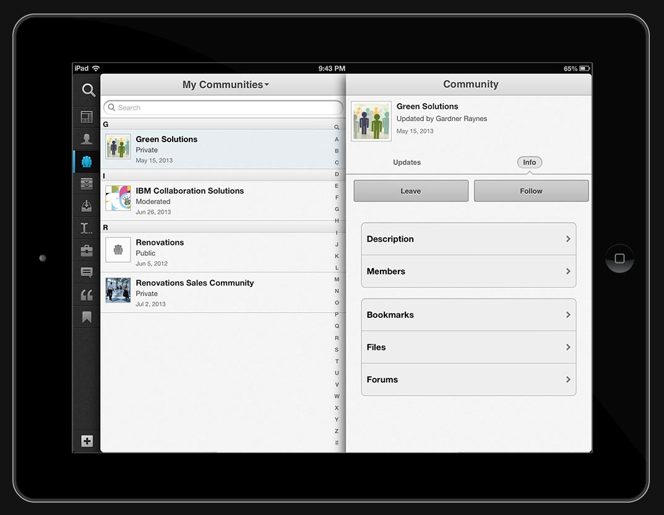The height and width of the screenshot is (515, 664).
Task: Open the Bookmarks ribbon icon in sidebar
Action: coord(87,317)
